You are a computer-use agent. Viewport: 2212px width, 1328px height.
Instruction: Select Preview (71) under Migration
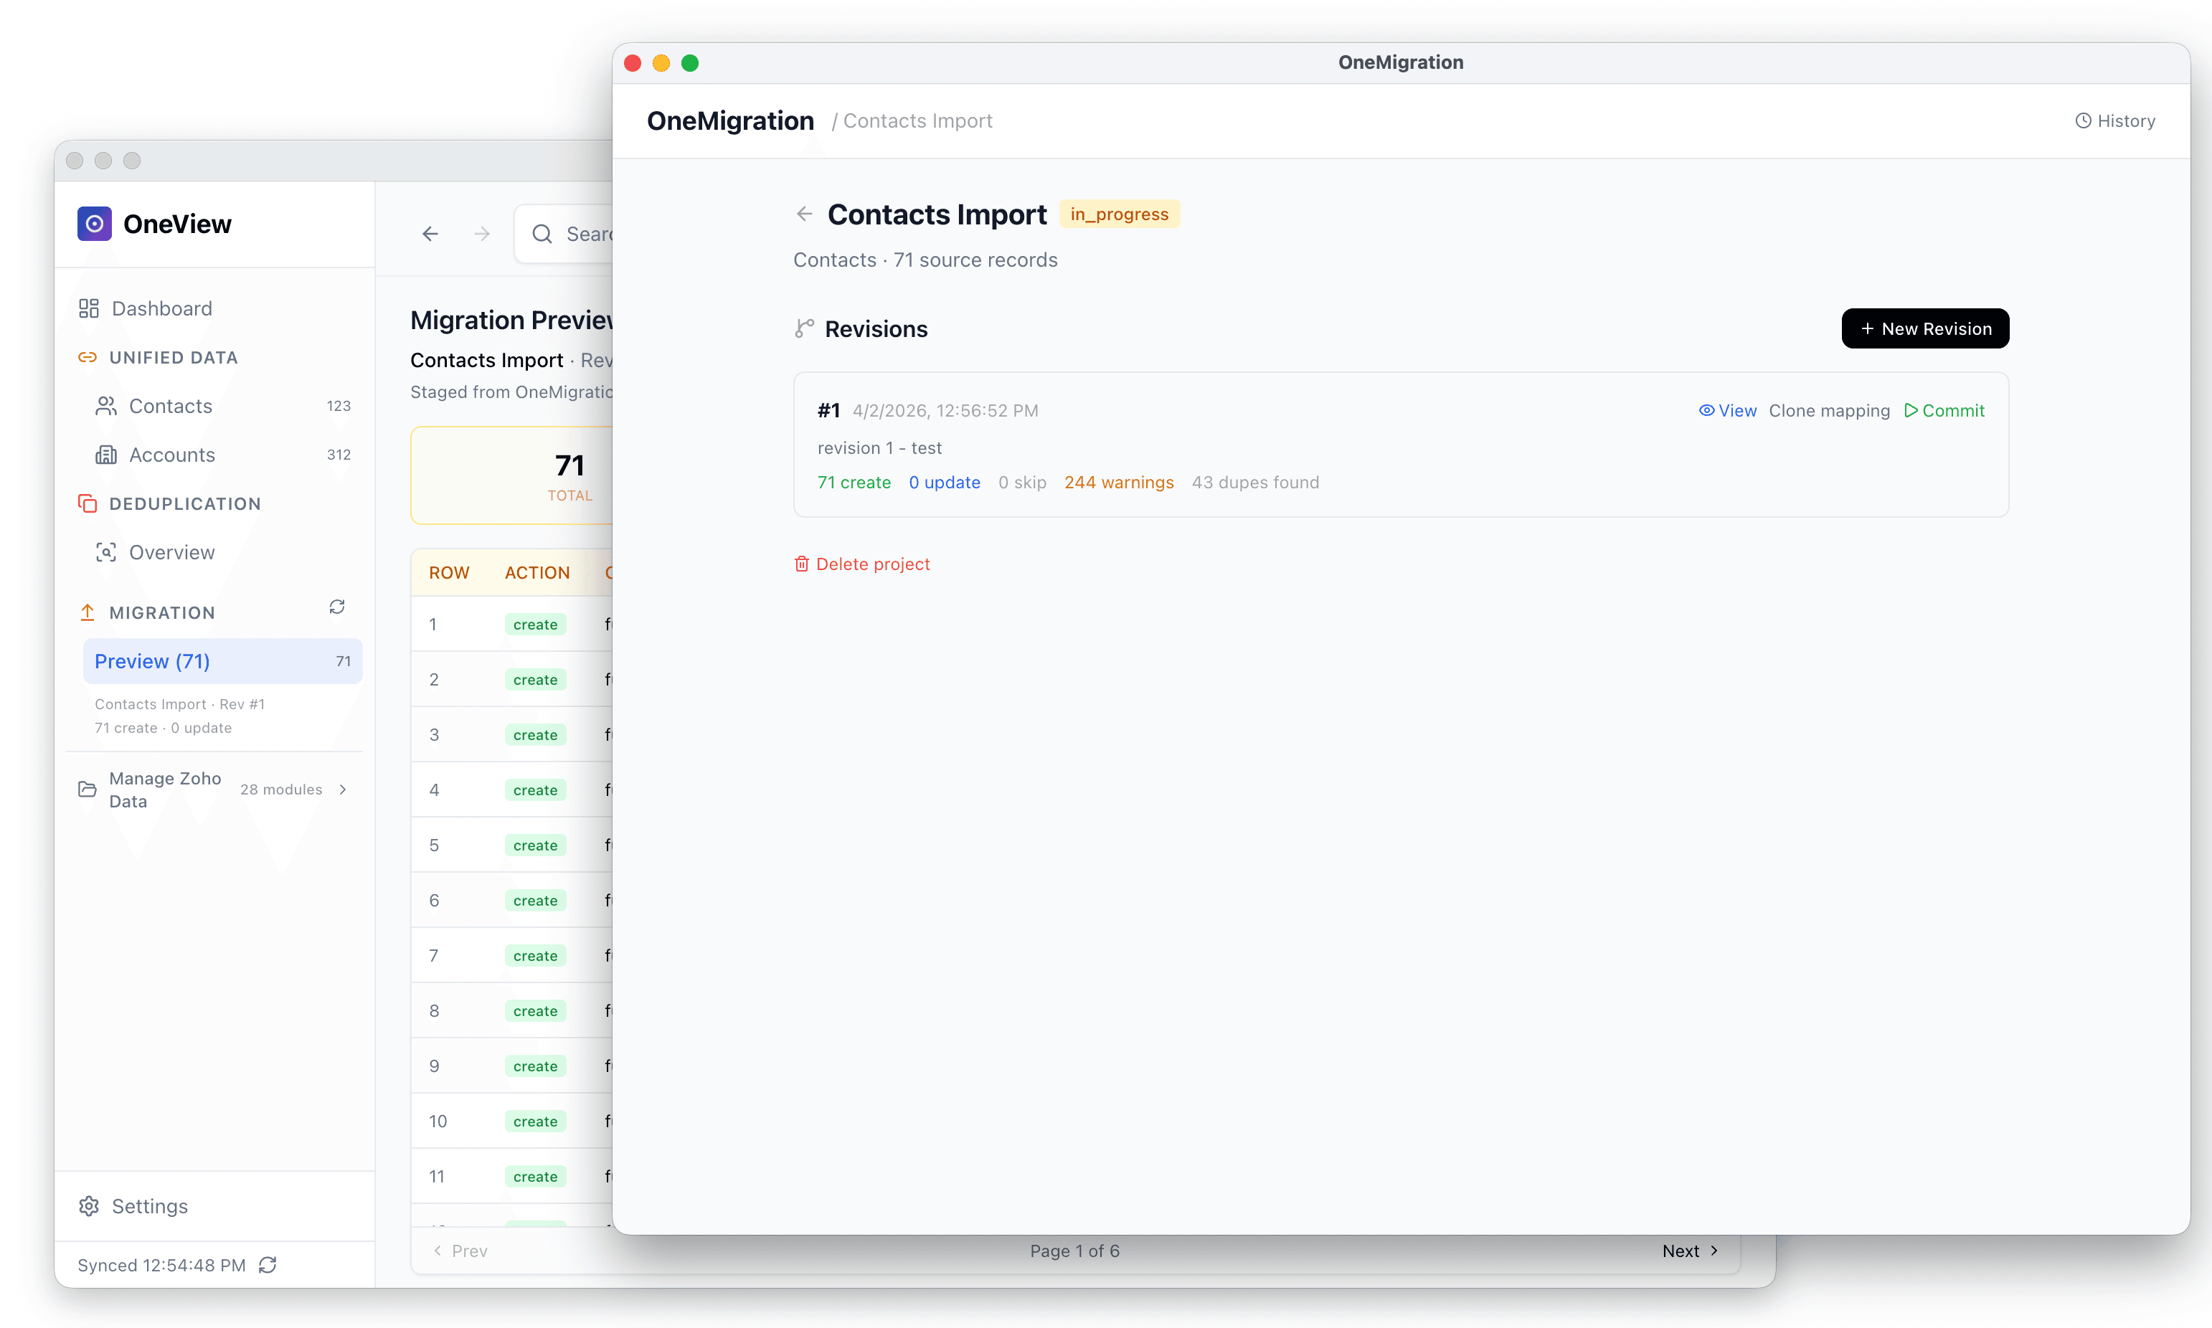click(152, 660)
